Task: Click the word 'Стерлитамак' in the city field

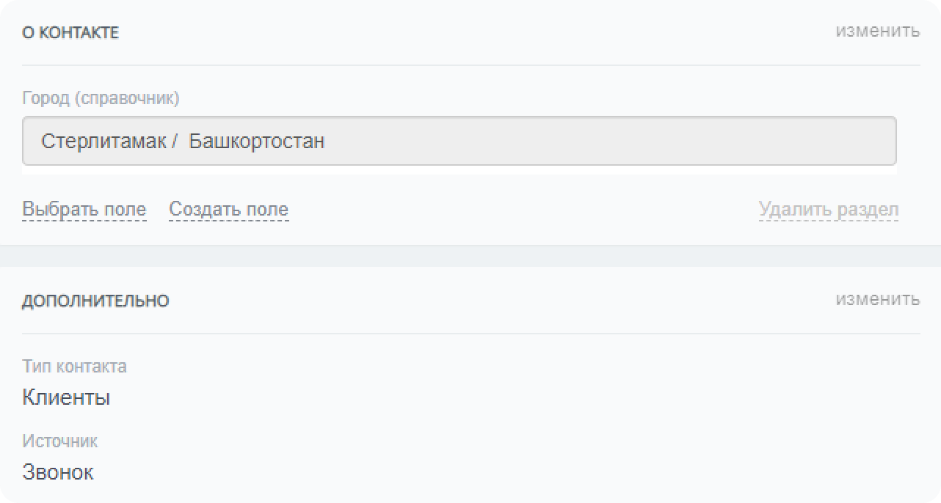Action: (x=103, y=141)
